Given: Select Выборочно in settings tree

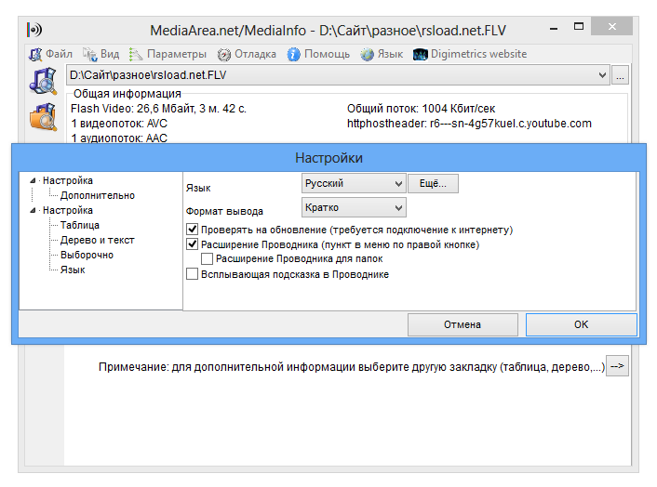Looking at the screenshot, I should click(x=87, y=255).
